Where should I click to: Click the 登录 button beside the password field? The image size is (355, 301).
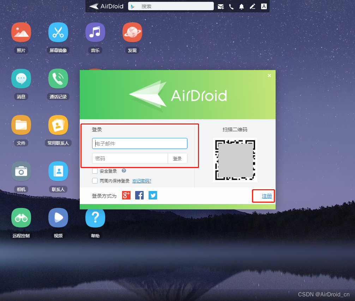[177, 158]
